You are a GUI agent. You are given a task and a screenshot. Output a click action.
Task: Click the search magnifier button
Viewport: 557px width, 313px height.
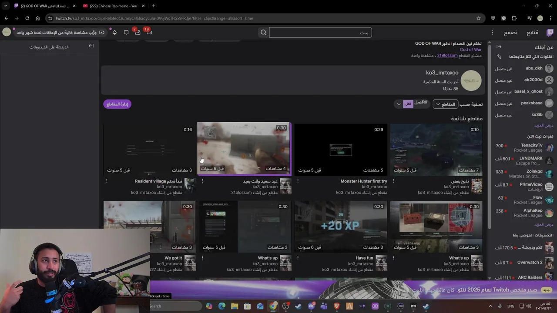pos(263,33)
